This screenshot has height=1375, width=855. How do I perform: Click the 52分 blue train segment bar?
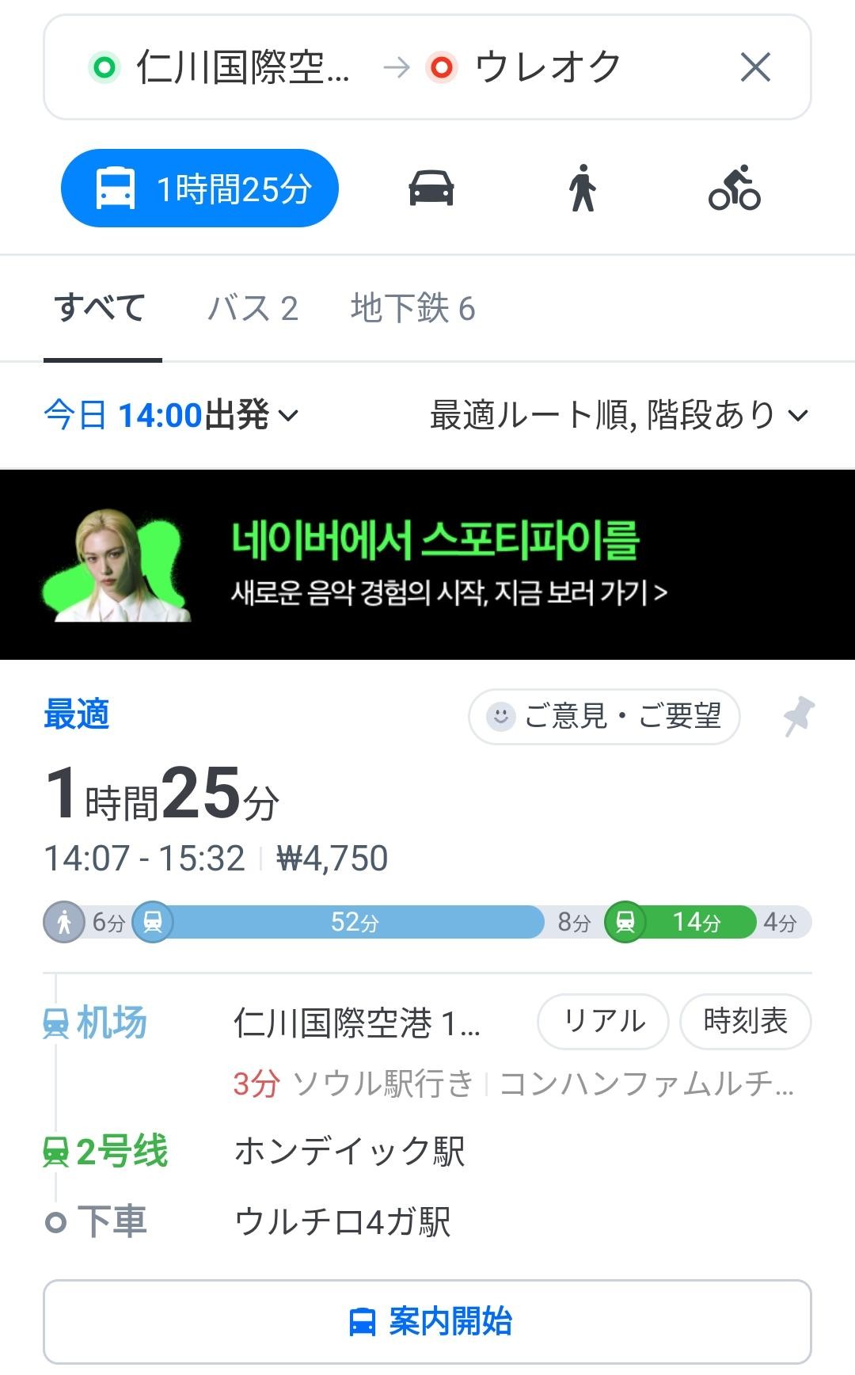coord(355,922)
